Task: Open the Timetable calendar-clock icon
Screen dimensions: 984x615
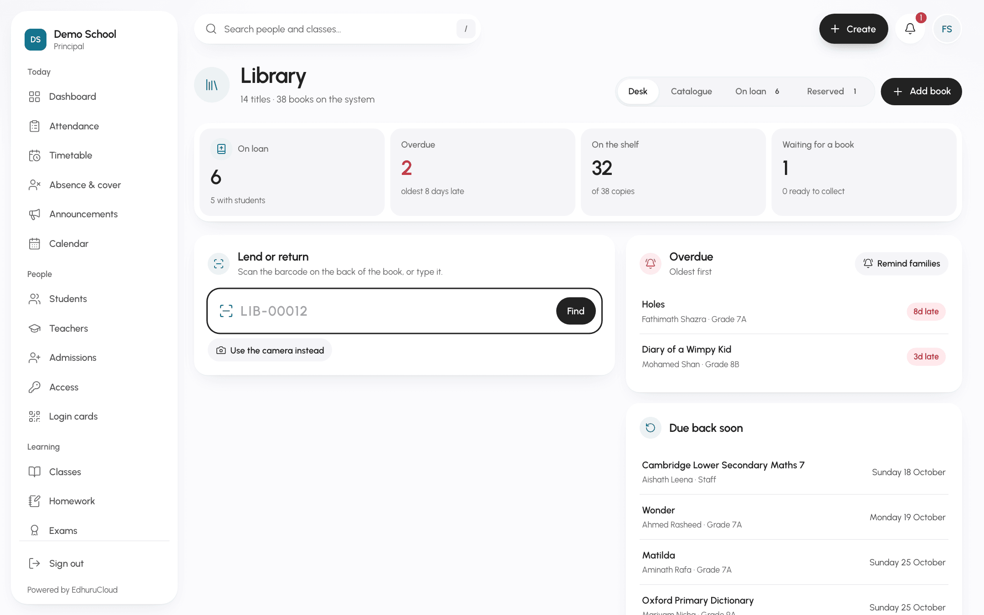Action: 35,155
